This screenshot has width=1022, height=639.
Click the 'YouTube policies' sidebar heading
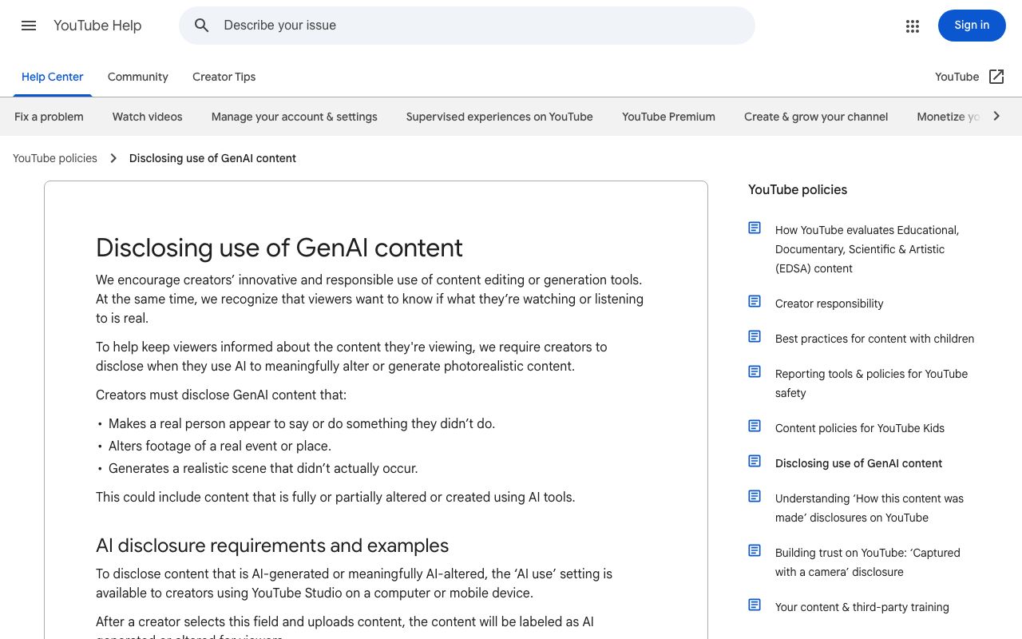coord(798,190)
